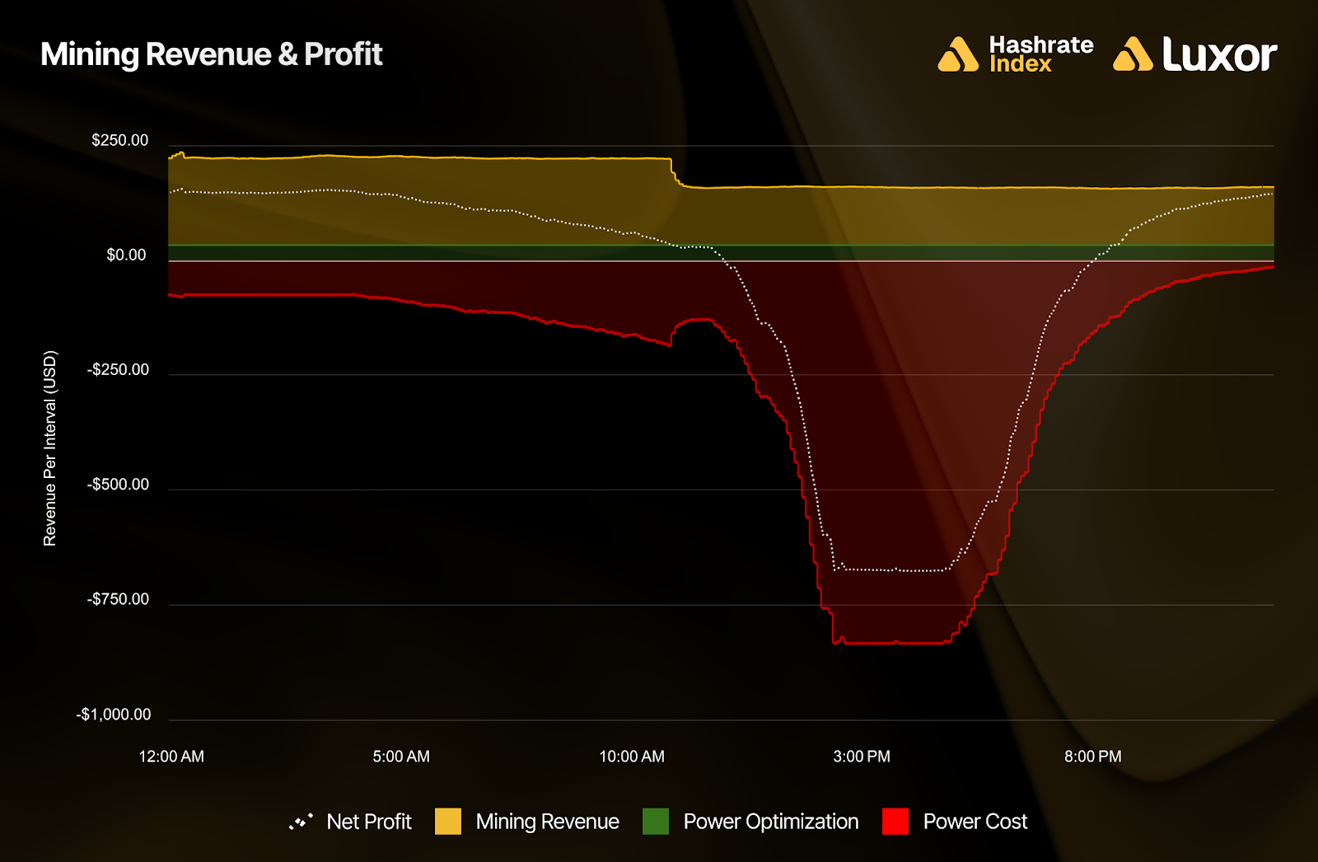Select the Power Cost legend label
Screen dimensions: 1318x862
tap(975, 822)
